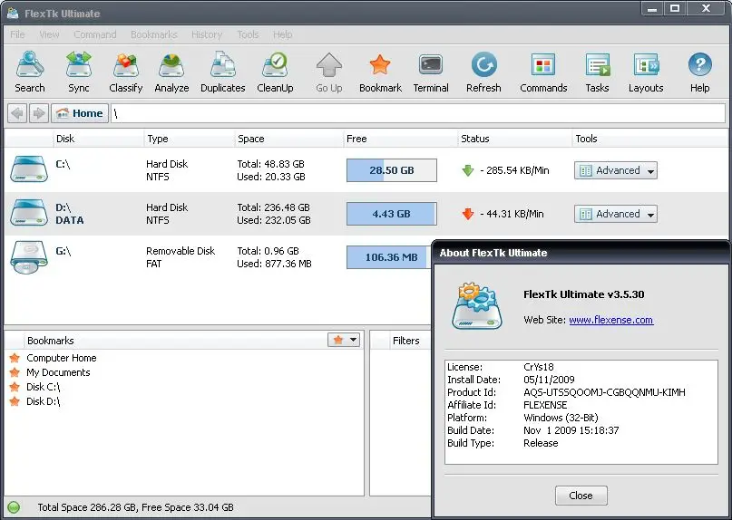732x520 pixels.
Task: Select the 'Total: 48.83 GB' text
Action: (271, 164)
